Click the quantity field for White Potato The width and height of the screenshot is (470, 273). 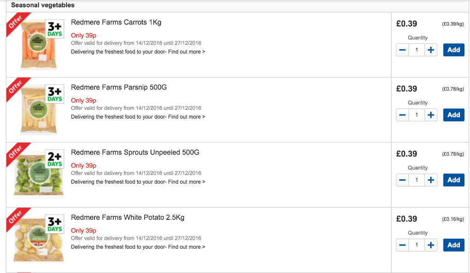(x=417, y=245)
